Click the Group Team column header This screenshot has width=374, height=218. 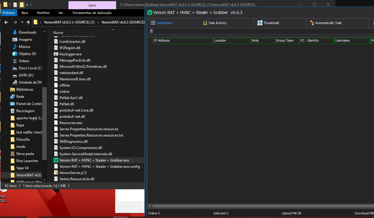pos(287,40)
